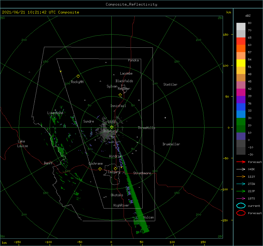Click the Airdrie label
Image resolution: width=263 pixels, height=246 pixels.
pos(115,156)
